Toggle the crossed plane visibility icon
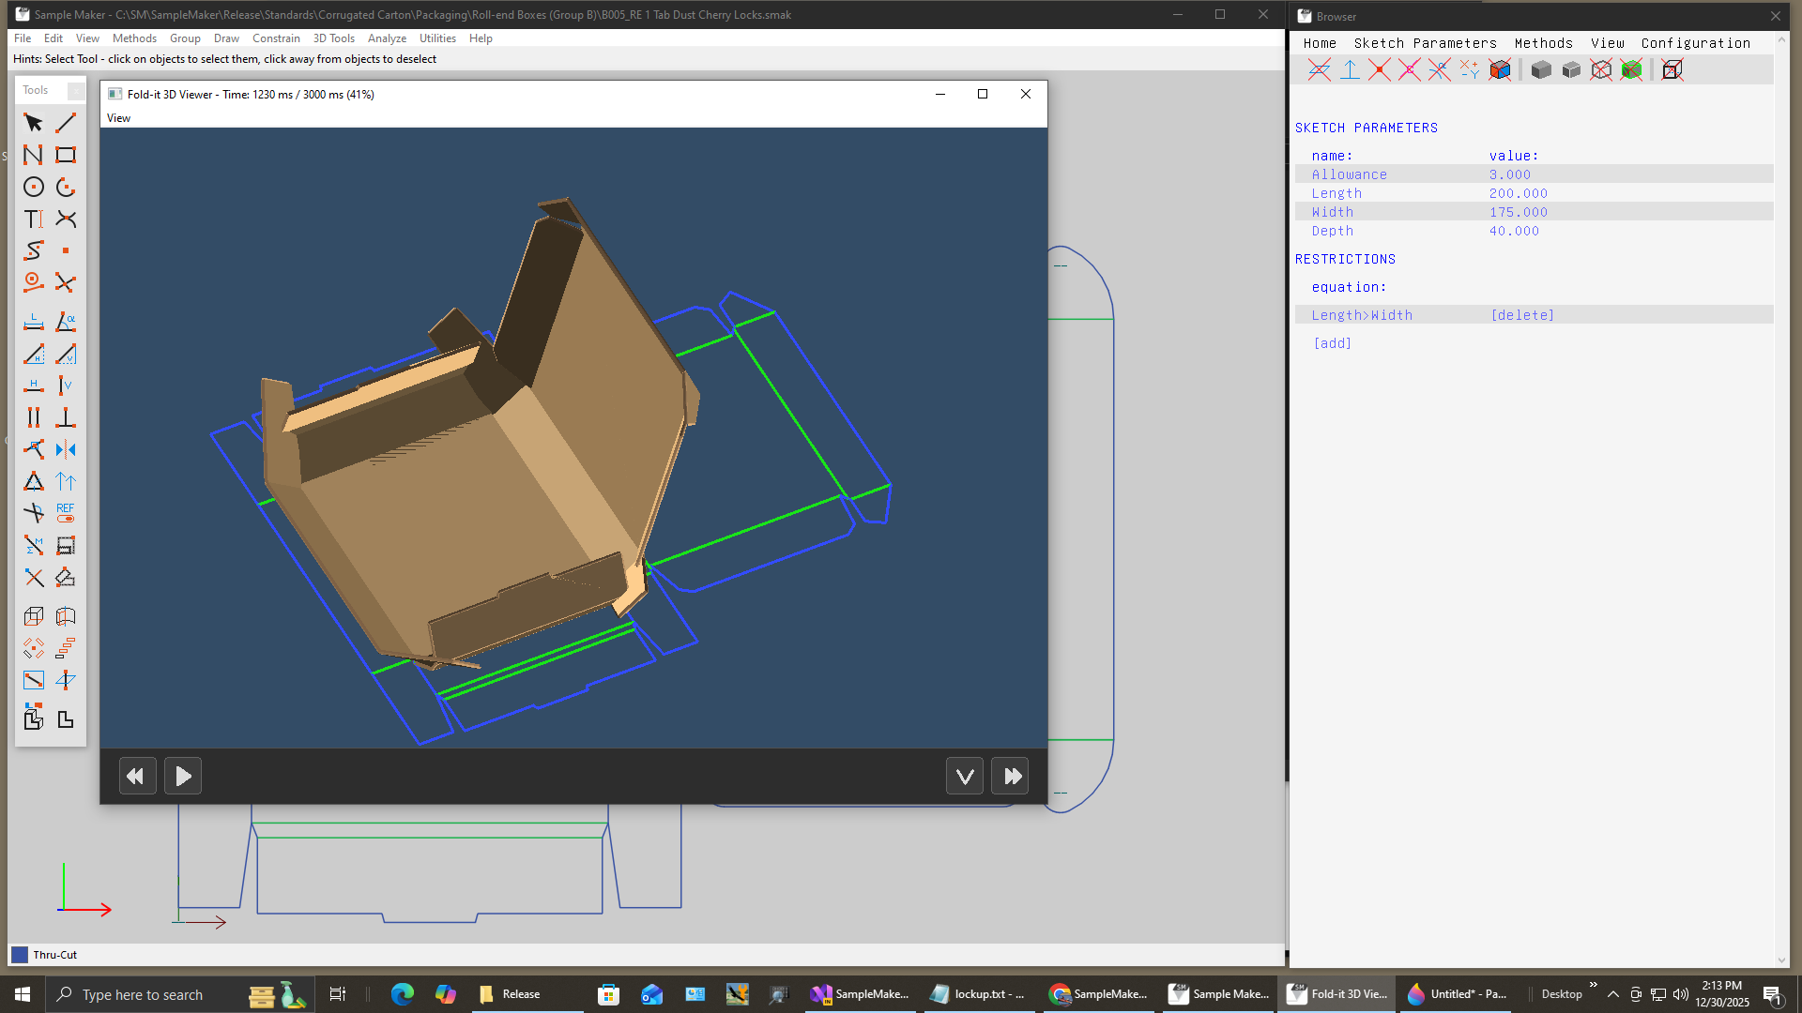Screen dimensions: 1802x1013 1320,69
